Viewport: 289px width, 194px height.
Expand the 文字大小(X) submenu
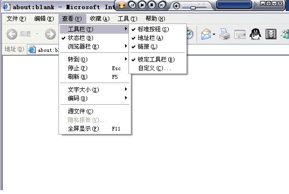click(94, 90)
